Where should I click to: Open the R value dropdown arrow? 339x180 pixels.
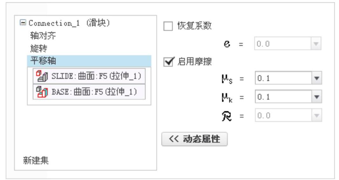click(x=316, y=116)
